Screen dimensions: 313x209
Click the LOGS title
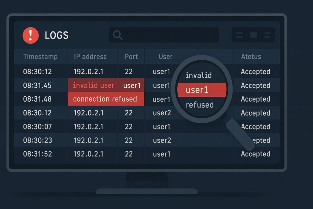tap(57, 35)
